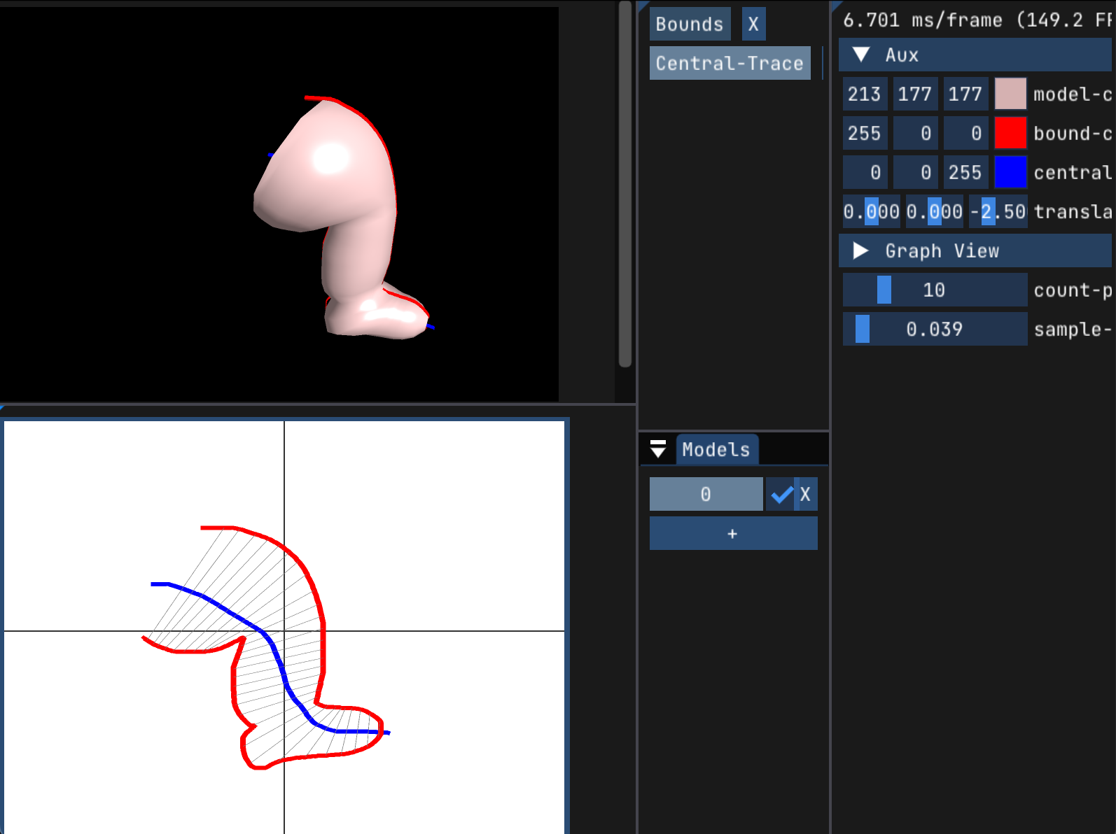The width and height of the screenshot is (1116, 834).
Task: Close the Bounds tab with X
Action: (753, 24)
